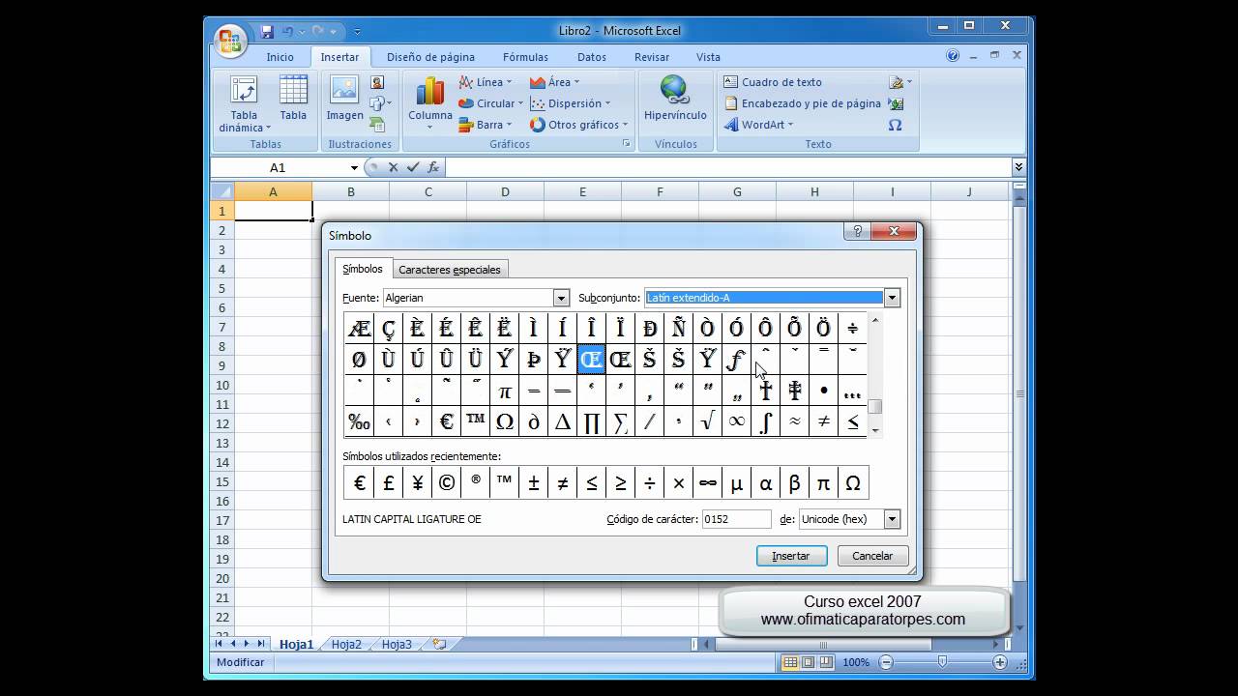
Task: Open the Datos ribbon tab
Action: tap(592, 57)
